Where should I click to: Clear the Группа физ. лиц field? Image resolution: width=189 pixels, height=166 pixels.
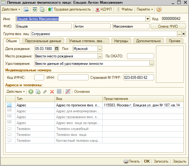click(183, 34)
